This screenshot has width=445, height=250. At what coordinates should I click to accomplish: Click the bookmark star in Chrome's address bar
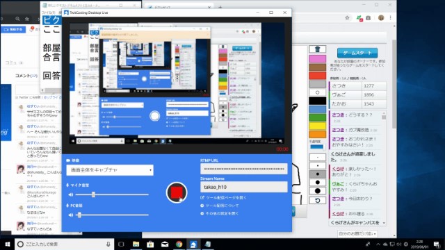(x=347, y=18)
